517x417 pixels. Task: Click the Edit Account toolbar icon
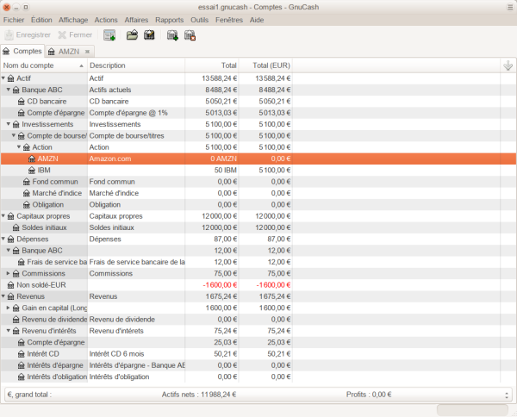[149, 35]
